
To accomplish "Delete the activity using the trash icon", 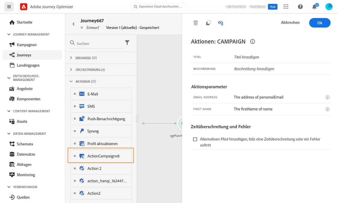I will click(195, 22).
